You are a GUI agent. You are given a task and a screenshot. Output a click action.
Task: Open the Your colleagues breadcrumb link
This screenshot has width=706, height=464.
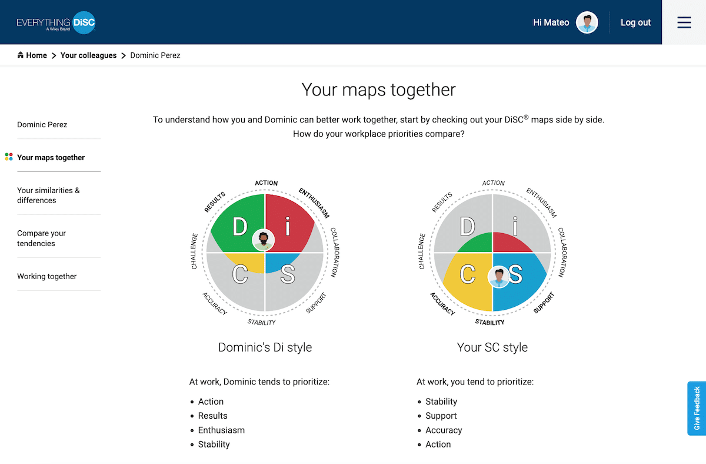point(89,55)
